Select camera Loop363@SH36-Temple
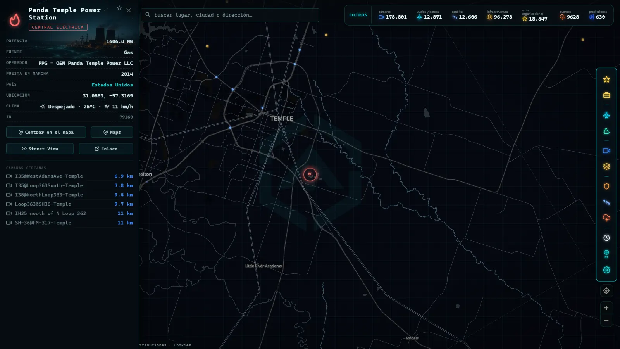620x349 pixels. point(69,204)
